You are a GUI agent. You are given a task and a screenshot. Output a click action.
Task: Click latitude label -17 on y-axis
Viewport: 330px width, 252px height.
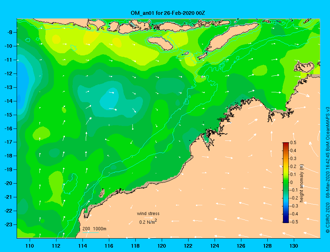(x=8, y=142)
